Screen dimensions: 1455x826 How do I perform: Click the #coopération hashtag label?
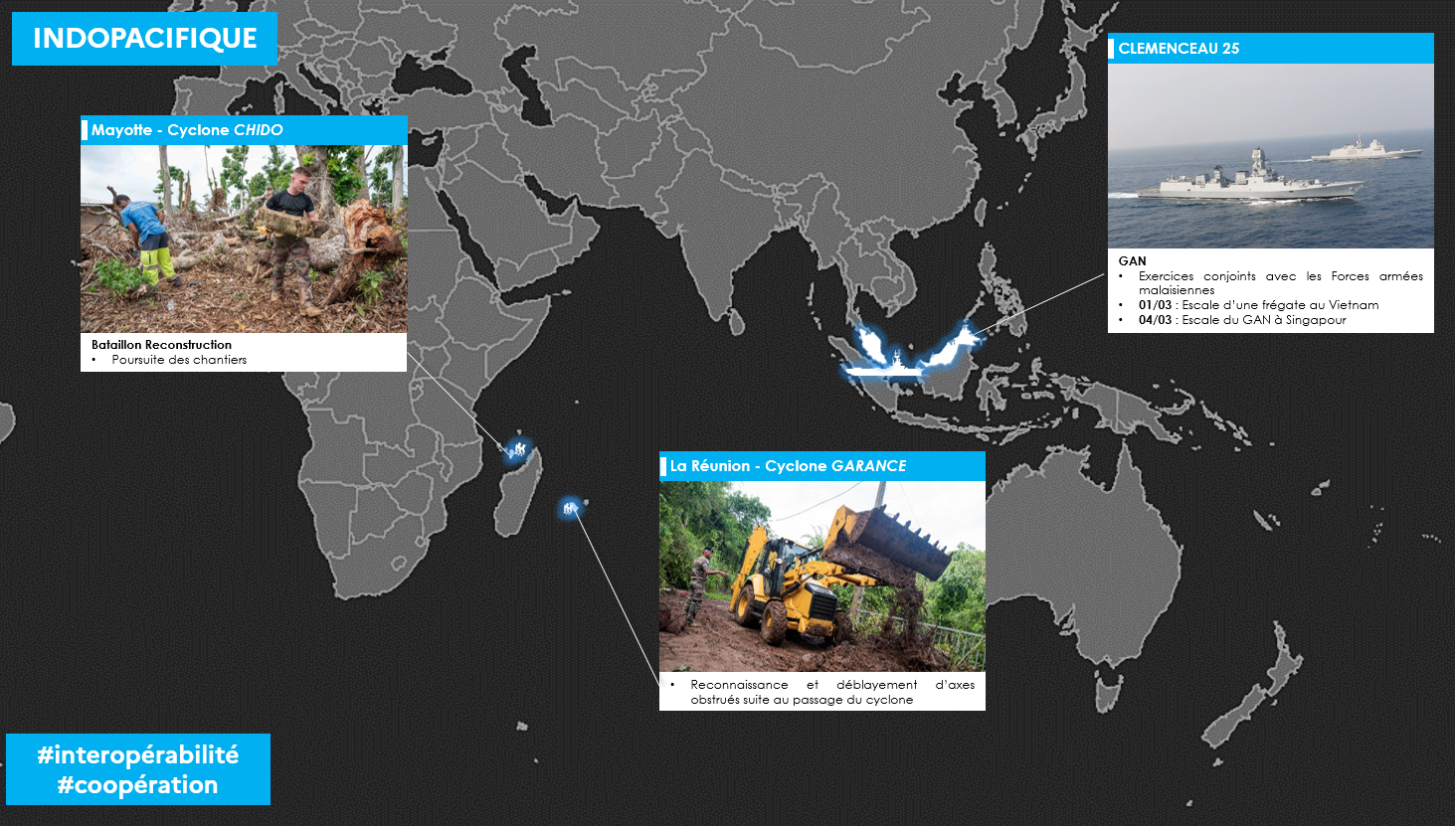(x=138, y=784)
